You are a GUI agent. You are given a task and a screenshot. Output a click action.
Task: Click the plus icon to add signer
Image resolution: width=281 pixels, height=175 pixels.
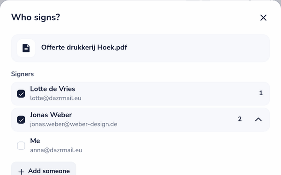pyautogui.click(x=22, y=172)
